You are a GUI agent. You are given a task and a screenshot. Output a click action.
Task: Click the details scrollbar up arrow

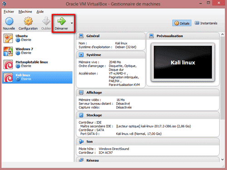tap(222, 34)
